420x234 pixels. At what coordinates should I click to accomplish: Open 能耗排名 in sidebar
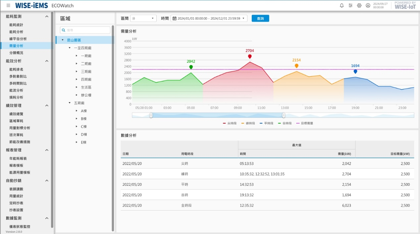pyautogui.click(x=16, y=69)
